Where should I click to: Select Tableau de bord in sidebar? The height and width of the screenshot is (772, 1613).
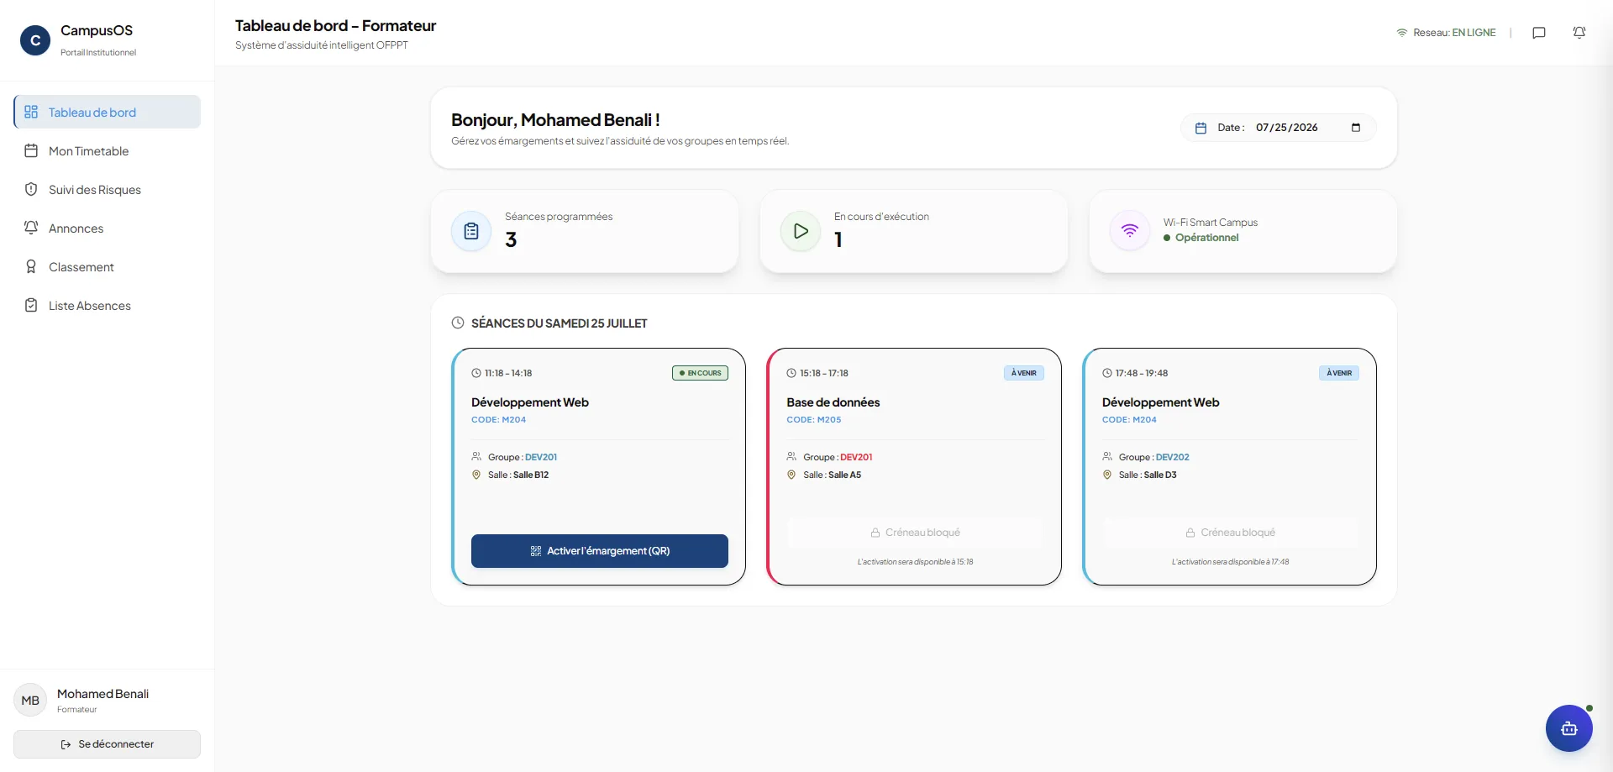(107, 112)
